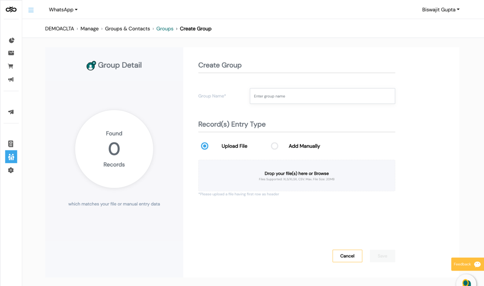
Task: Click the Create Group form heading
Action: point(220,65)
